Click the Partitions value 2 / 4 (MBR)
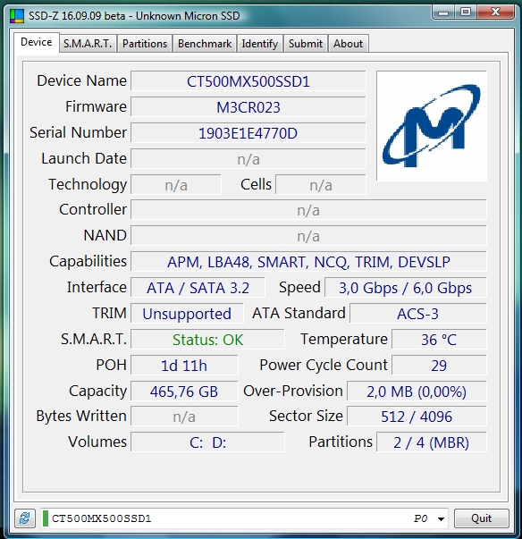The width and height of the screenshot is (522, 539). [x=432, y=442]
